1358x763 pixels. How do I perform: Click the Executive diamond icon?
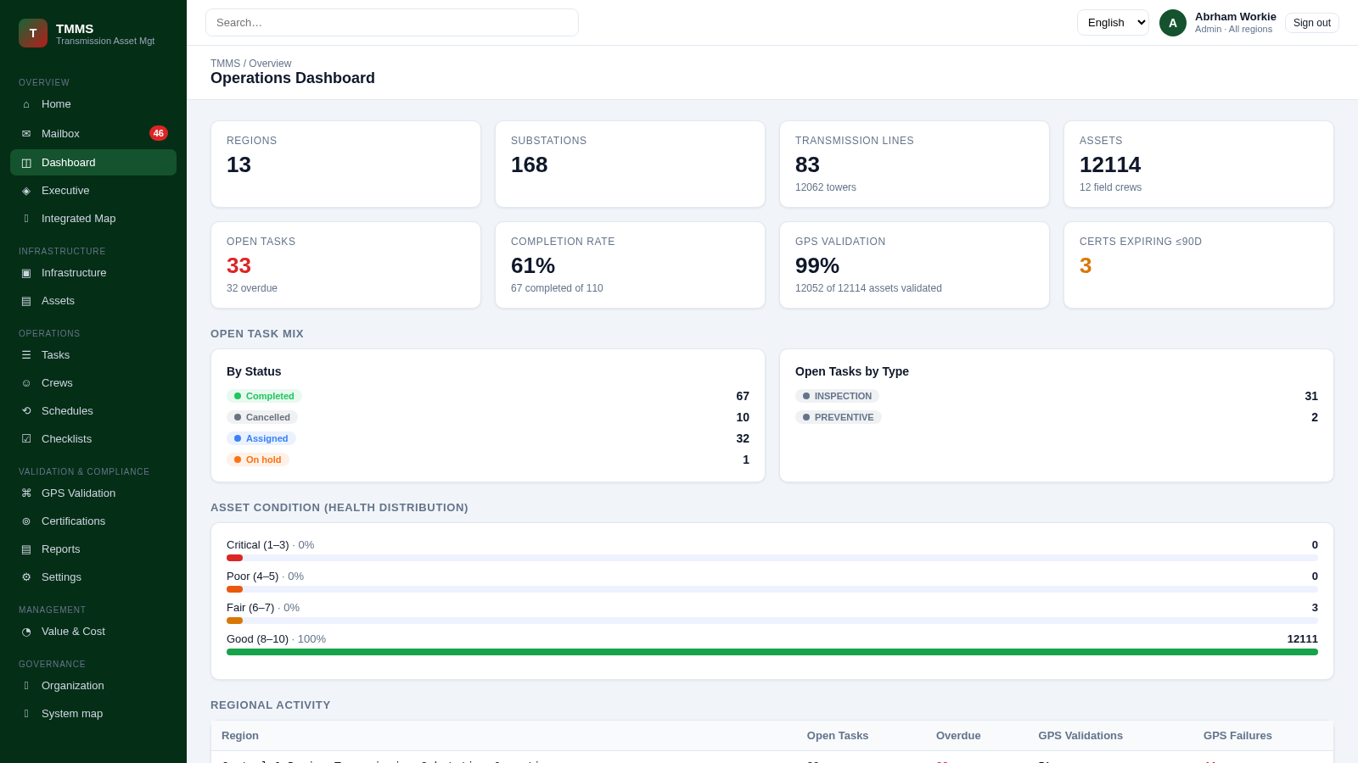(26, 191)
